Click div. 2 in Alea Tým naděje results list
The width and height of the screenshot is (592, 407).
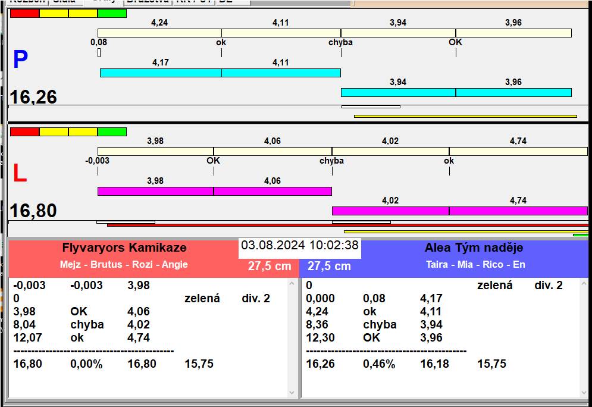[548, 285]
